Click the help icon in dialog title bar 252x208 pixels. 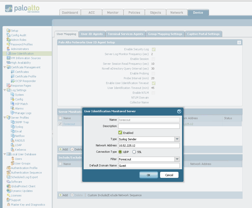[179, 111]
